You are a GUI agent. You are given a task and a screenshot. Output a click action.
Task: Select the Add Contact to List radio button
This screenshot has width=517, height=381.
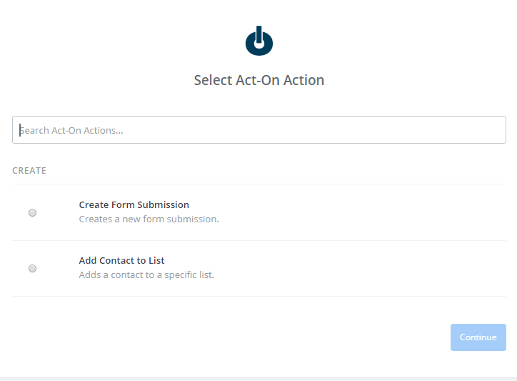tap(32, 268)
